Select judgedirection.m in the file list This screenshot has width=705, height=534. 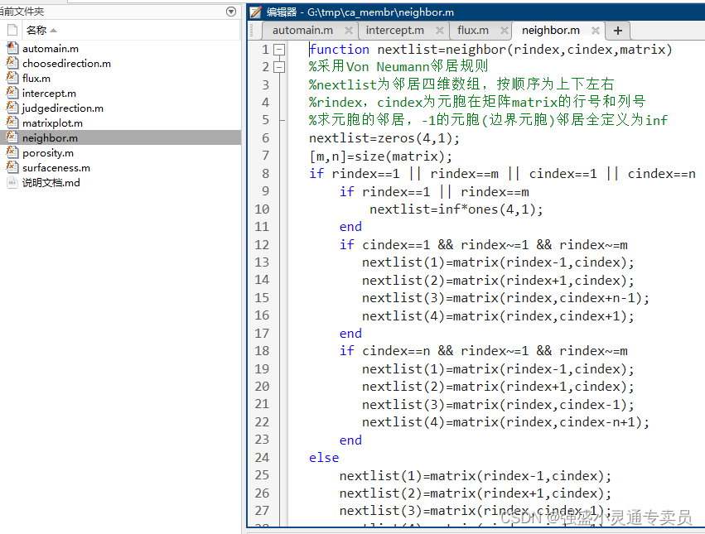(63, 108)
